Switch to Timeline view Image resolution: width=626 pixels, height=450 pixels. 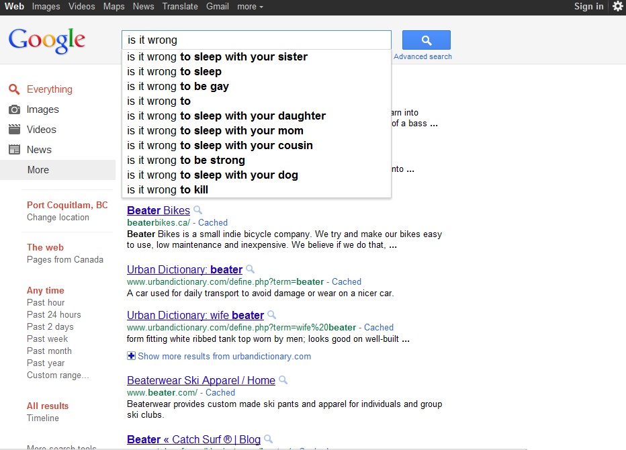(x=43, y=418)
